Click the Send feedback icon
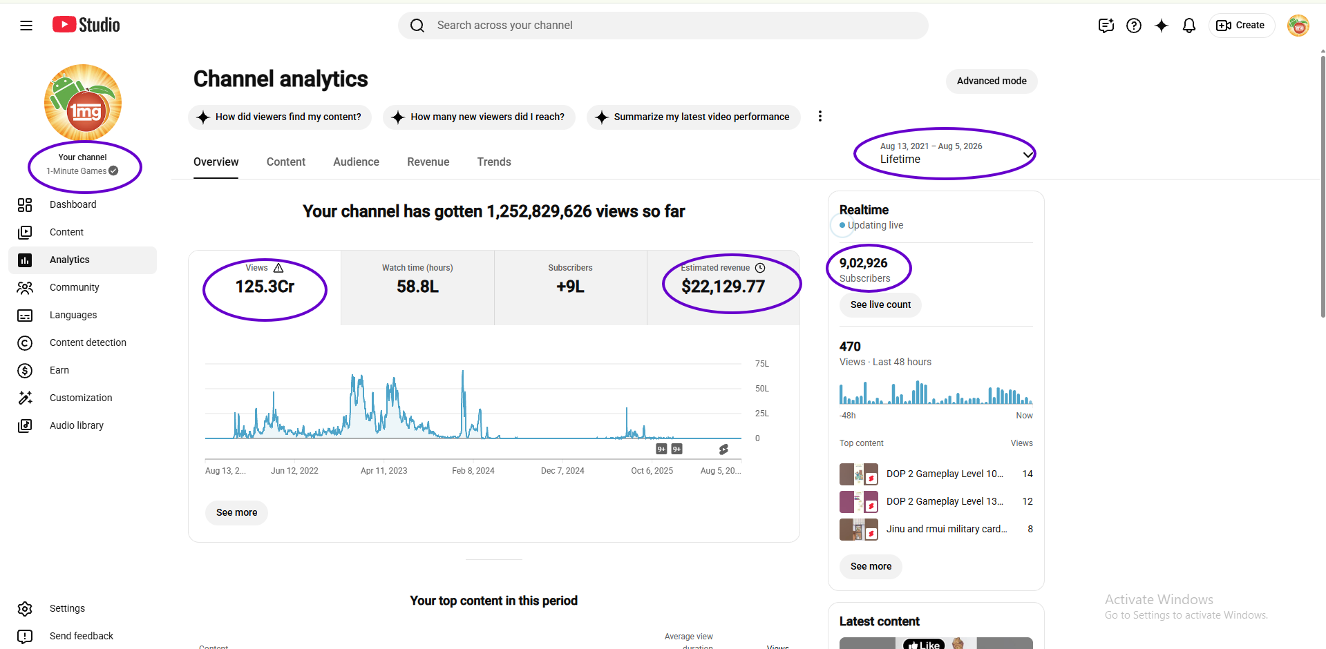 coord(25,637)
